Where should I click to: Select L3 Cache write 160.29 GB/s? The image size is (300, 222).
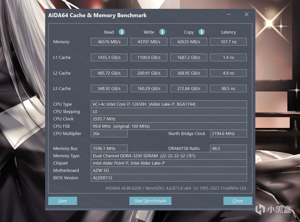pos(149,88)
